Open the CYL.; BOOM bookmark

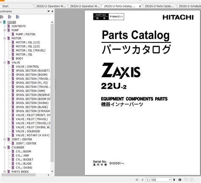(23, 152)
